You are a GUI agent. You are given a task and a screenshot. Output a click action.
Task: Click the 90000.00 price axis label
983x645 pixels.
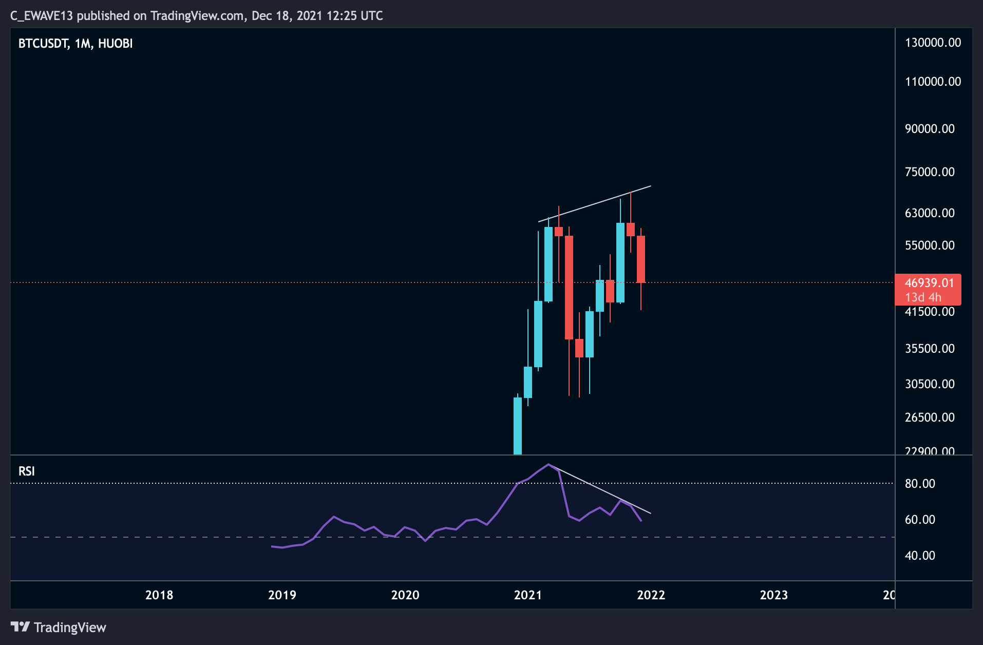(x=930, y=129)
